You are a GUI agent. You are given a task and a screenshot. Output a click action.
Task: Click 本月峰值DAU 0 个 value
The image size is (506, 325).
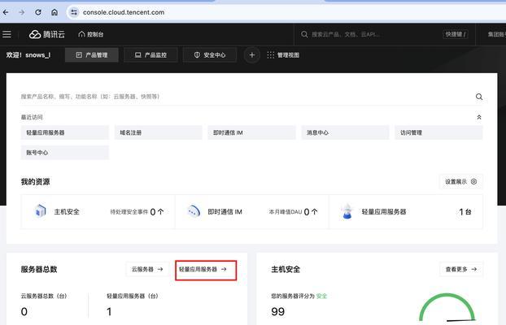(311, 212)
